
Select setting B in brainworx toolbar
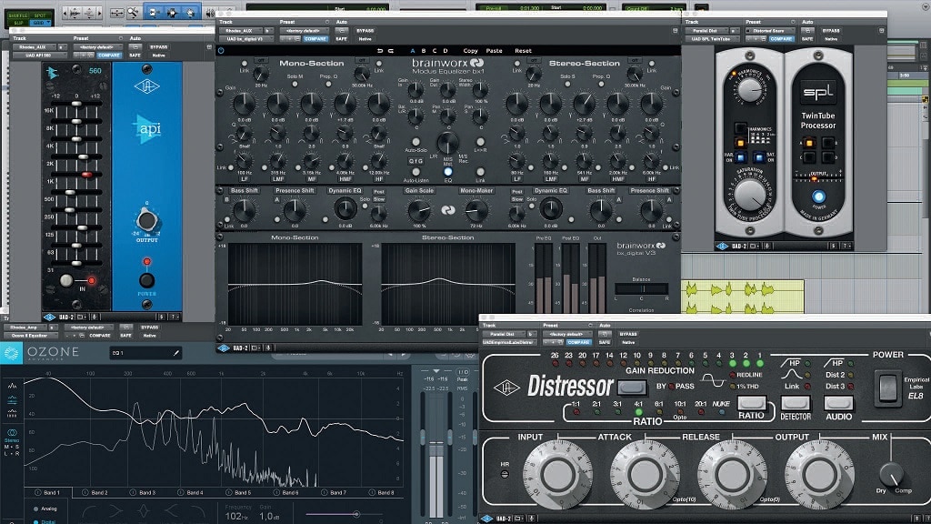coord(424,51)
